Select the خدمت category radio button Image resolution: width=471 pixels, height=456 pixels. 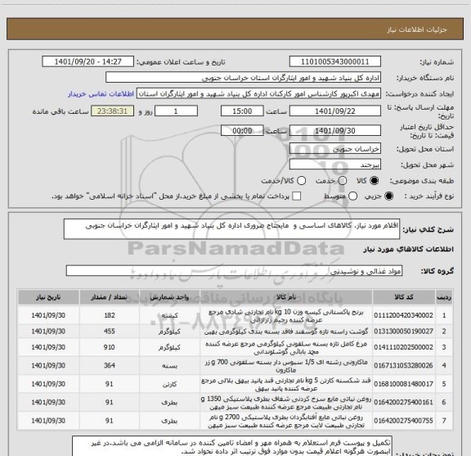point(343,181)
